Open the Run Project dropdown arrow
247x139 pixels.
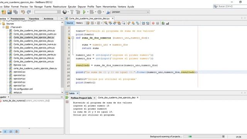(88, 12)
